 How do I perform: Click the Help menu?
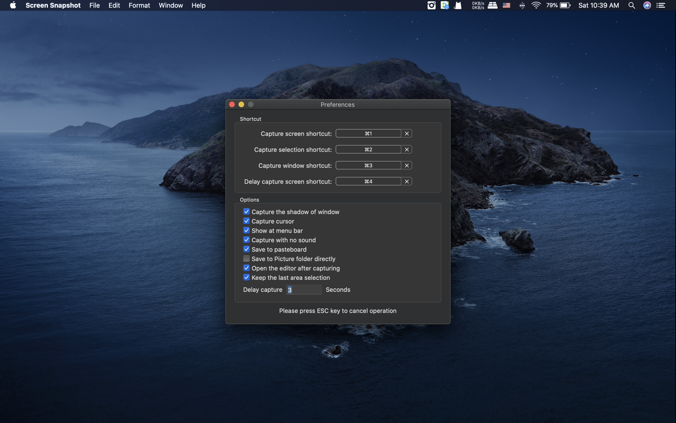coord(198,5)
